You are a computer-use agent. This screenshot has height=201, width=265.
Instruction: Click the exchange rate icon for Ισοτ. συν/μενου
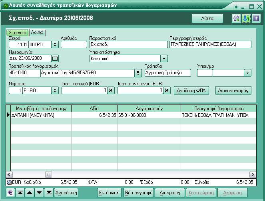(x=167, y=91)
